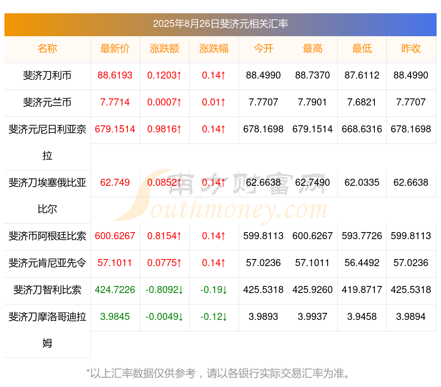Screen dimensions: 441x387
Task: Select the 涨跌幅 column header
Action: (214, 49)
